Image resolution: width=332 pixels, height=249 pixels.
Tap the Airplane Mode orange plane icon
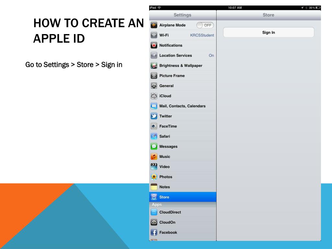(x=154, y=25)
